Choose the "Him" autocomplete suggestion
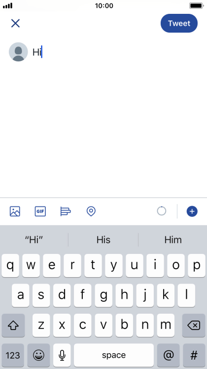Image resolution: width=207 pixels, height=369 pixels. 173,240
